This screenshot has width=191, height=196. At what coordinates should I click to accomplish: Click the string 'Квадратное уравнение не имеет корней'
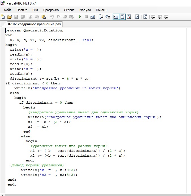coord(75,88)
